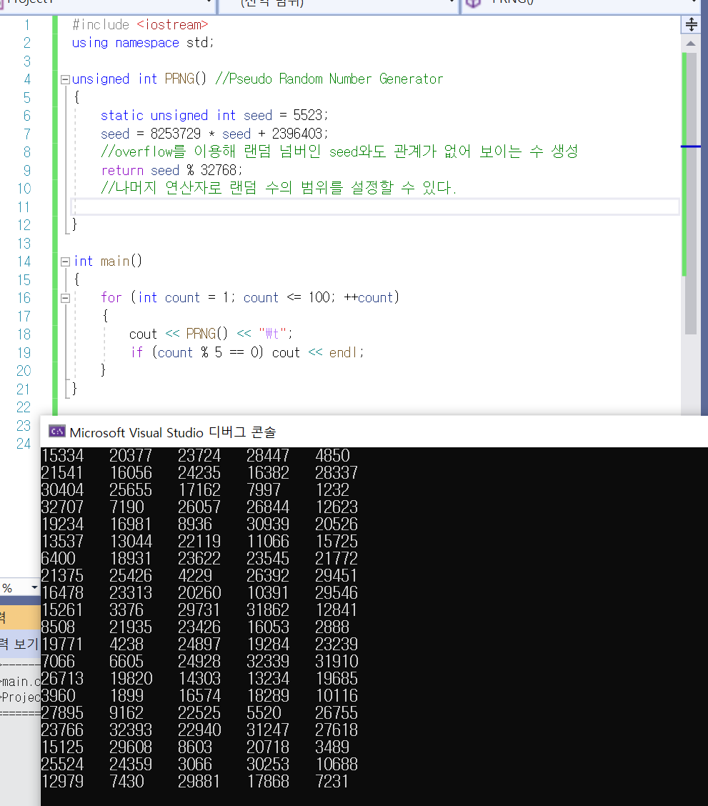Click console output value '15334'
The image size is (708, 806).
(x=62, y=455)
